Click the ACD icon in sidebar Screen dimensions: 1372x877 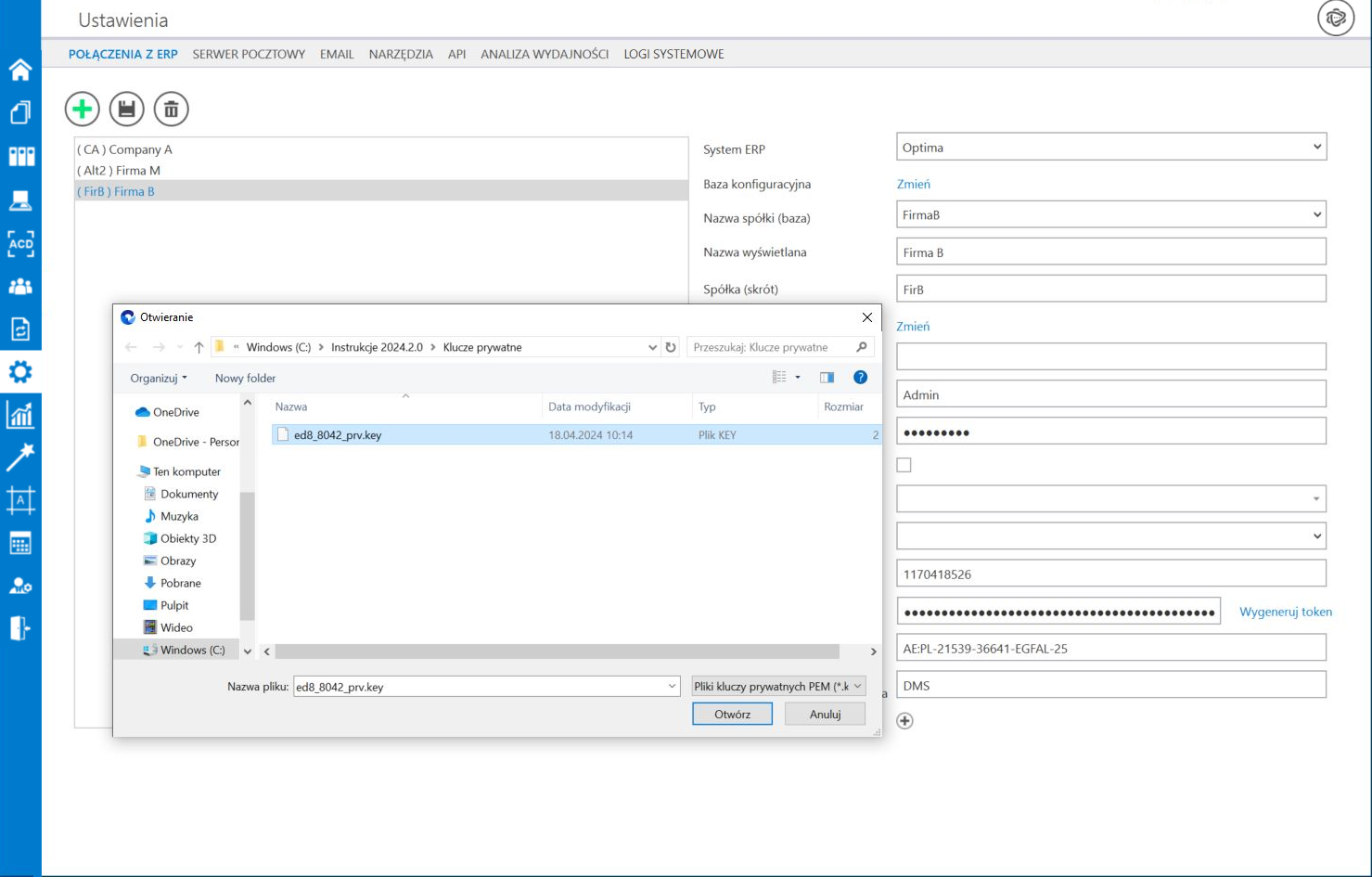[20, 244]
